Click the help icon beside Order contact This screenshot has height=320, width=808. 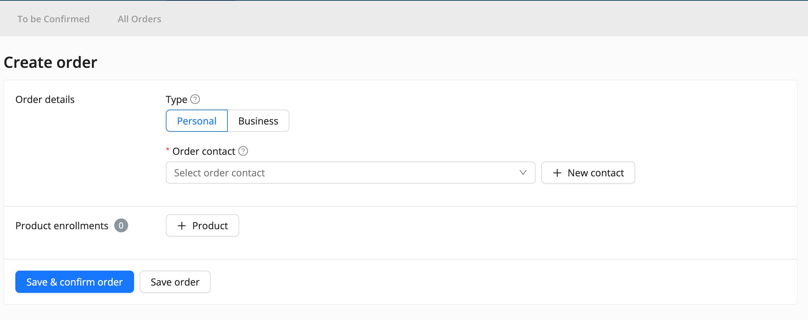243,151
